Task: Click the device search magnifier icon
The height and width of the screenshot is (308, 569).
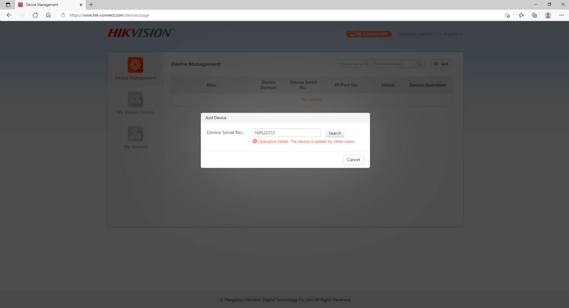Action: pos(419,64)
